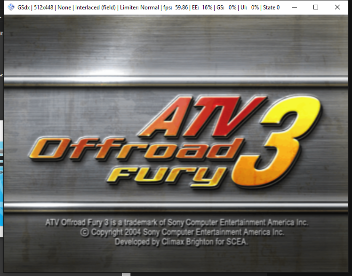
Task: Click the GSdx app icon in title bar
Action: pyautogui.click(x=11, y=8)
